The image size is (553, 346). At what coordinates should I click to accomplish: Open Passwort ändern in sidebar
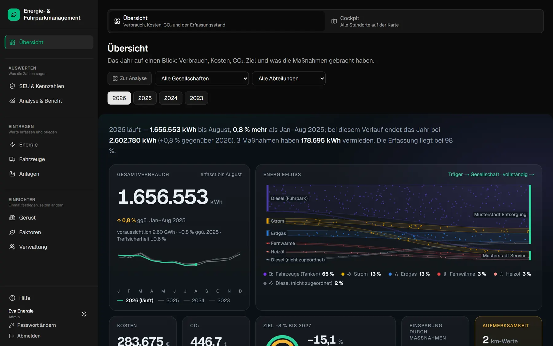point(32,325)
